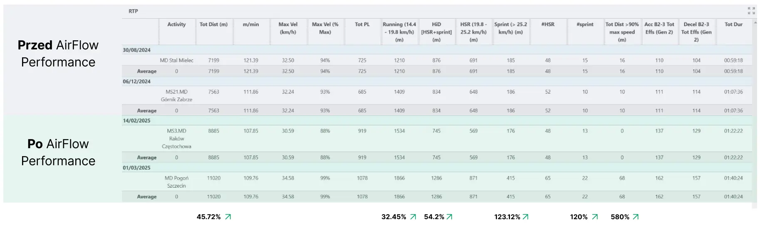Select the MD Pogoń Szczecin activity cell
The height and width of the screenshot is (230, 760).
pos(176,182)
